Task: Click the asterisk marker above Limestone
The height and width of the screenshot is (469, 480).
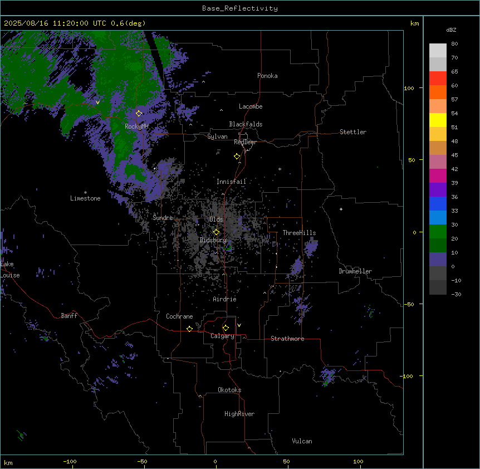Action: (x=85, y=193)
